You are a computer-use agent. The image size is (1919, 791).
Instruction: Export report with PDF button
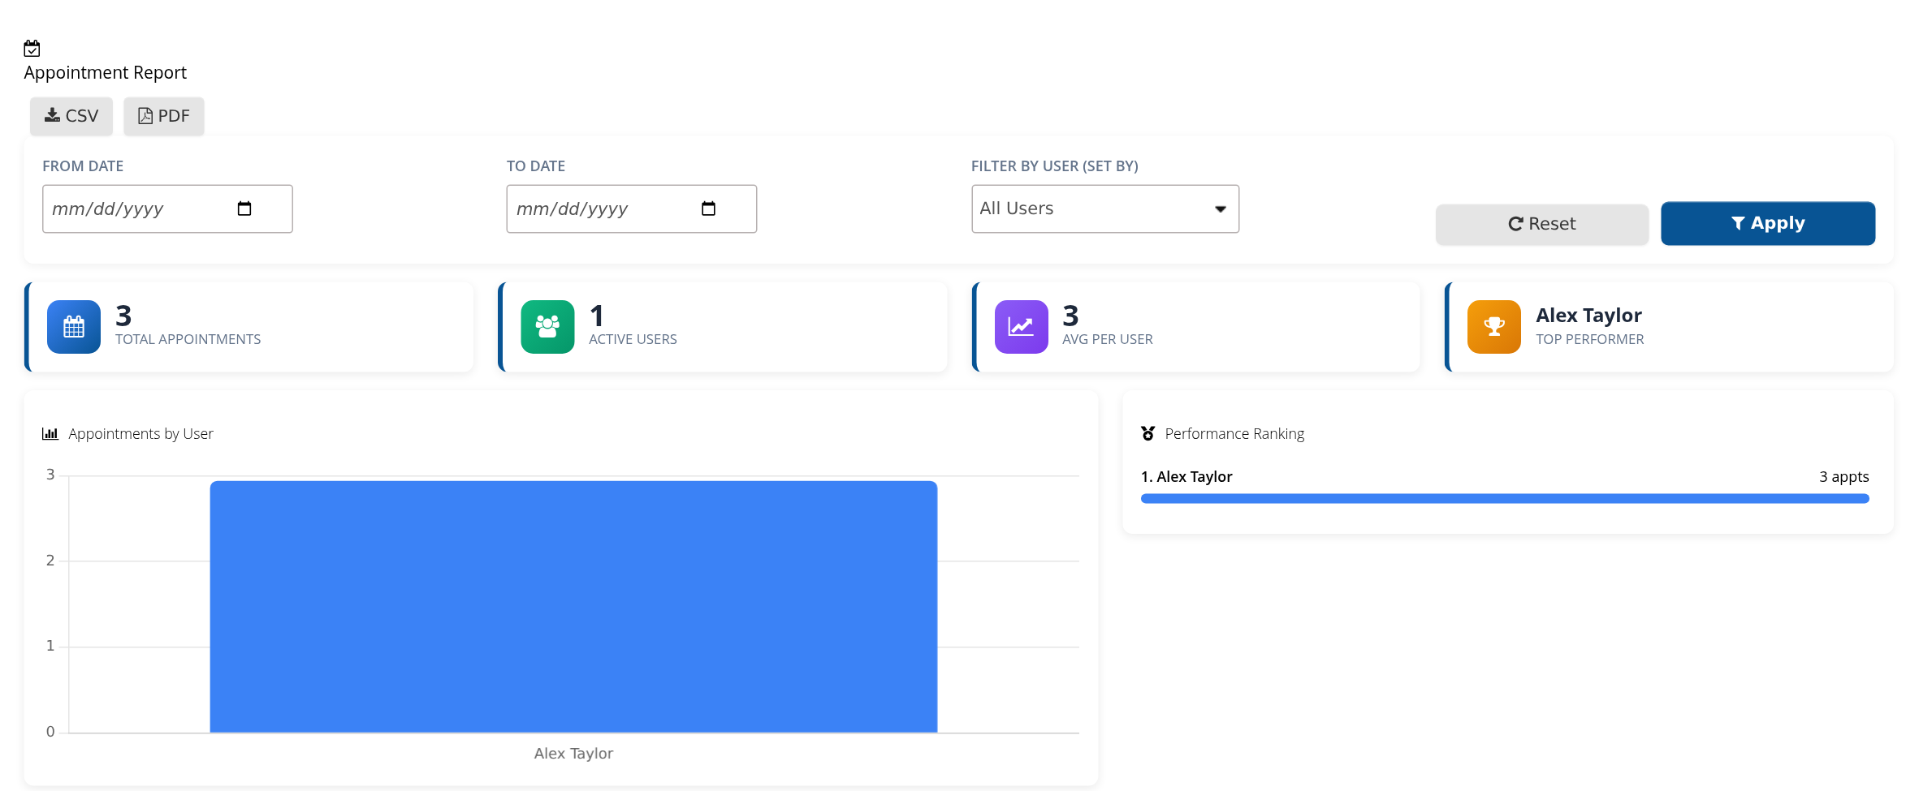pos(164,116)
